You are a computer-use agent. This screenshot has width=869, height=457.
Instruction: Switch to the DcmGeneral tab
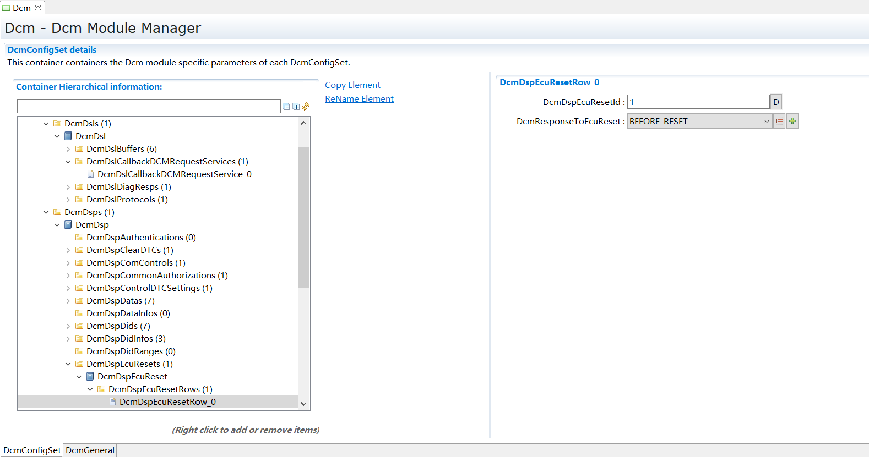point(90,450)
